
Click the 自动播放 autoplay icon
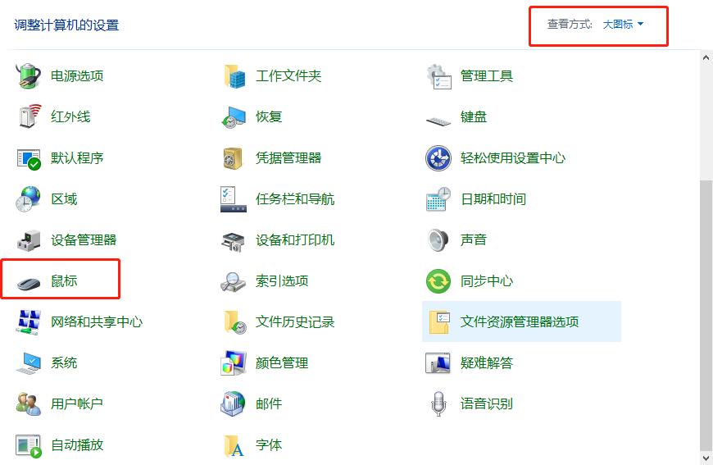click(x=29, y=445)
